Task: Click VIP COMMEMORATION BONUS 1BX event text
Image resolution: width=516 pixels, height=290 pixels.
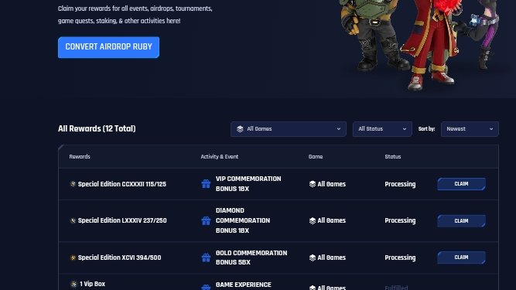Action: click(248, 184)
